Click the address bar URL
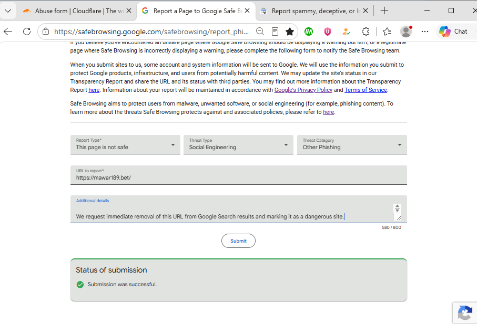Viewport: 477px width, 324px height. (151, 32)
